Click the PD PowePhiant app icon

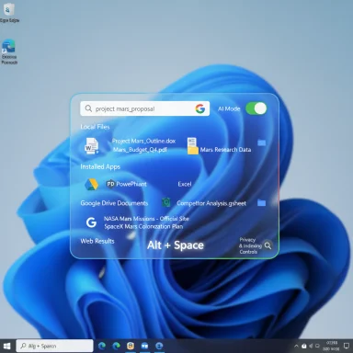pyautogui.click(x=110, y=184)
